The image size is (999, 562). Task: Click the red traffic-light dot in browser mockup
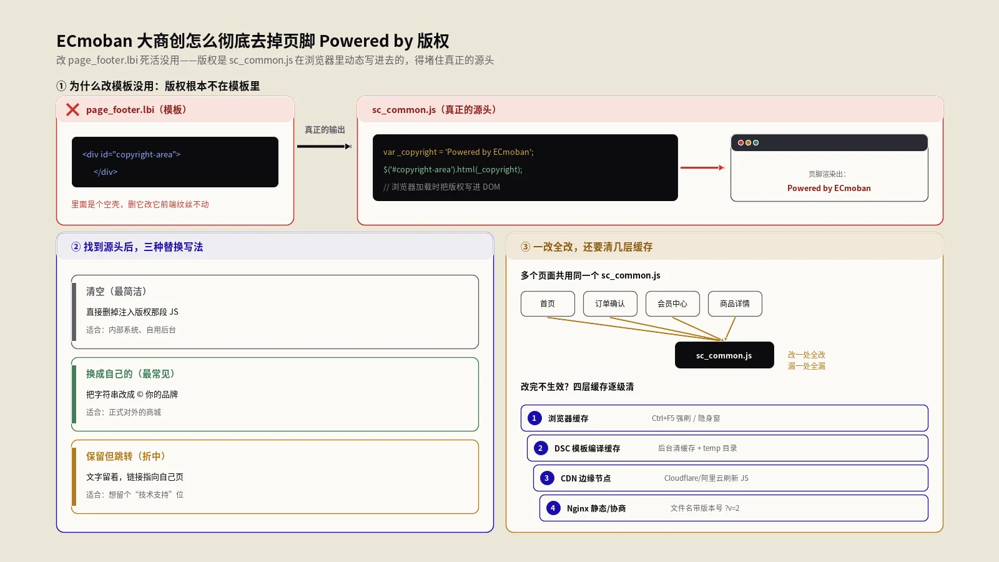tap(741, 143)
